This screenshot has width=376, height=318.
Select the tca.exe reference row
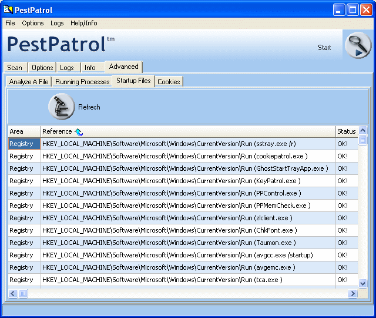pos(188,280)
